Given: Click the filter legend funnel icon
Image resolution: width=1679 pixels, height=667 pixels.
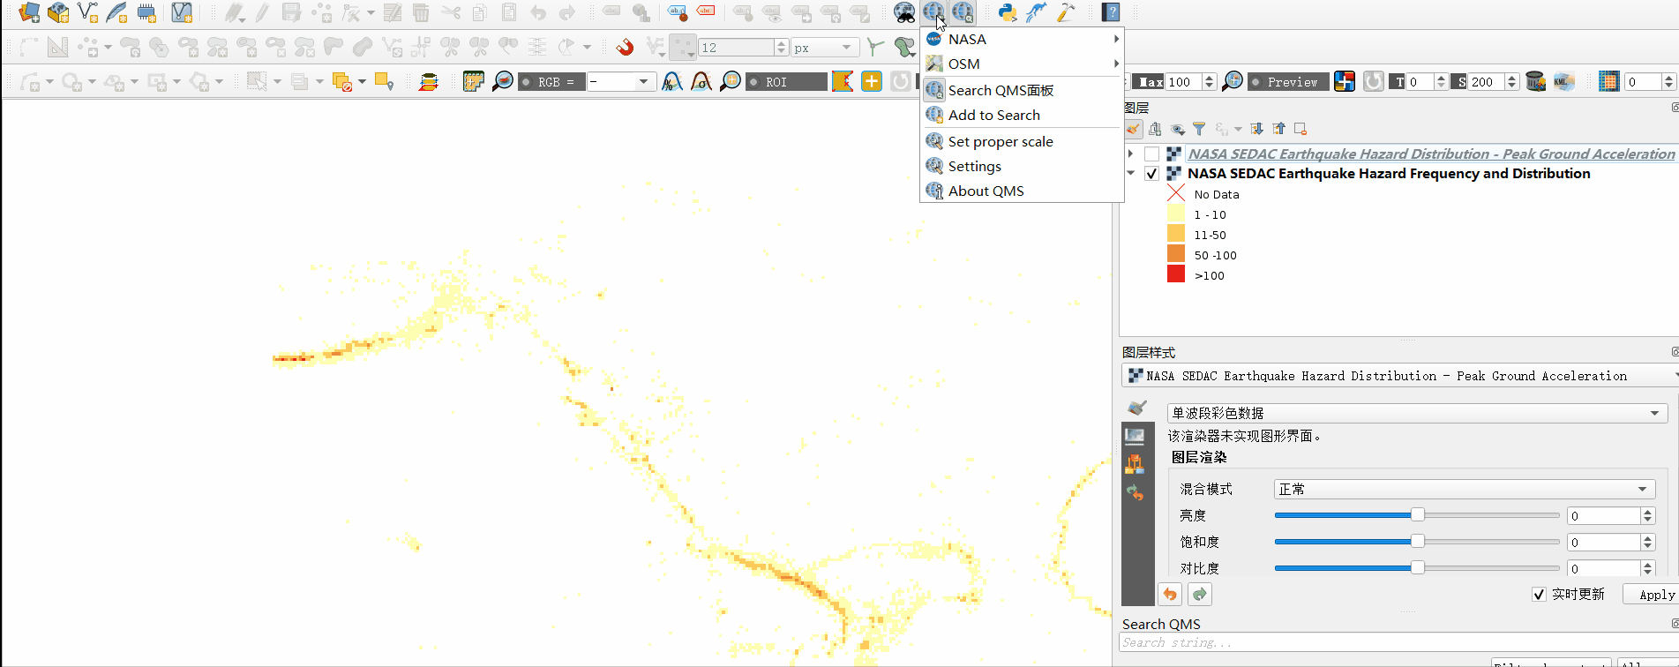Looking at the screenshot, I should pos(1199,130).
